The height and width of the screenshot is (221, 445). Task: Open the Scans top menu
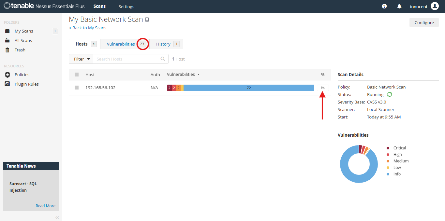99,6
